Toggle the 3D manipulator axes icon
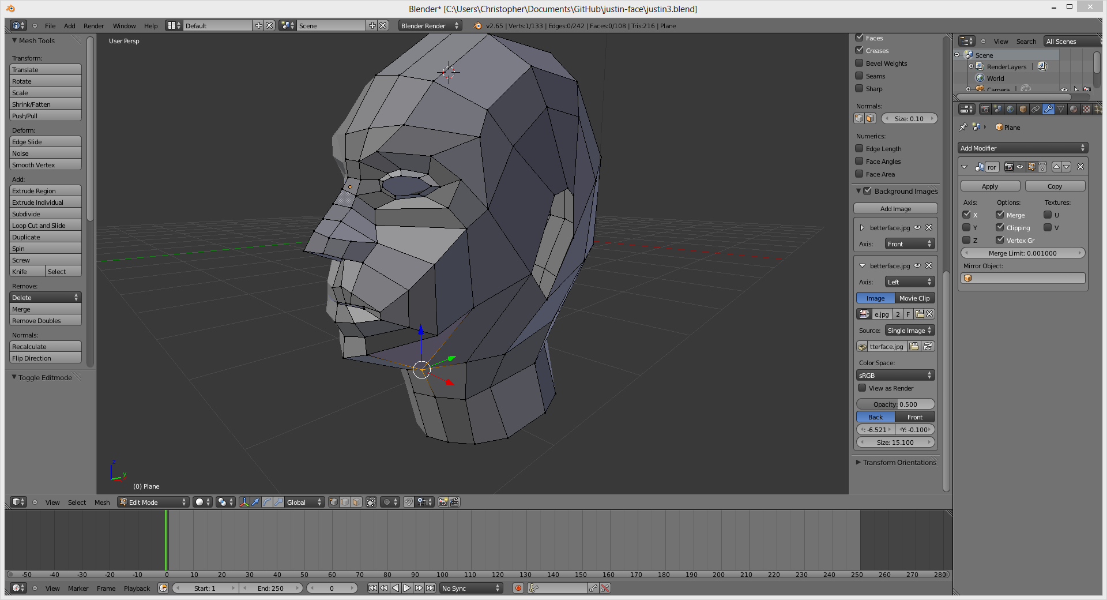Image resolution: width=1107 pixels, height=600 pixels. (244, 502)
